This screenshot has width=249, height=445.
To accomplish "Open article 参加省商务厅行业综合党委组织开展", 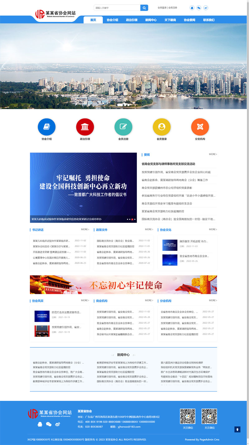I will tap(179, 196).
